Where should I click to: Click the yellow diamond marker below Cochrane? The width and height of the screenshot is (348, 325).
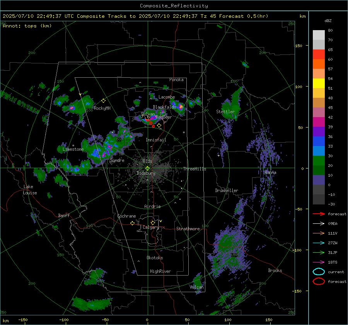click(132, 223)
